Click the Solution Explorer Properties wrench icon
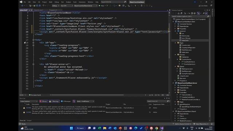233x131 pixels. [204, 13]
